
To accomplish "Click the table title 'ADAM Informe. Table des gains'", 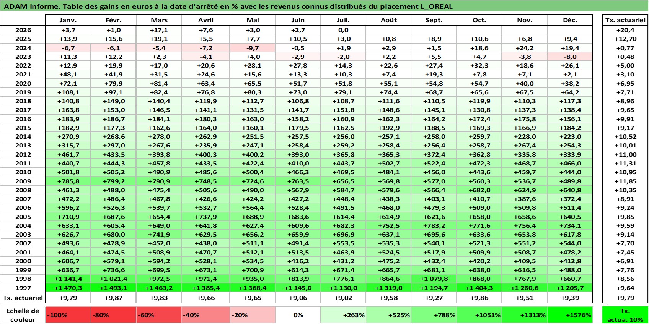I will (228, 6).
